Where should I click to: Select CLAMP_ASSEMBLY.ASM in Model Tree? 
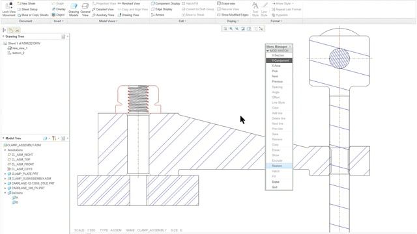tap(22, 145)
